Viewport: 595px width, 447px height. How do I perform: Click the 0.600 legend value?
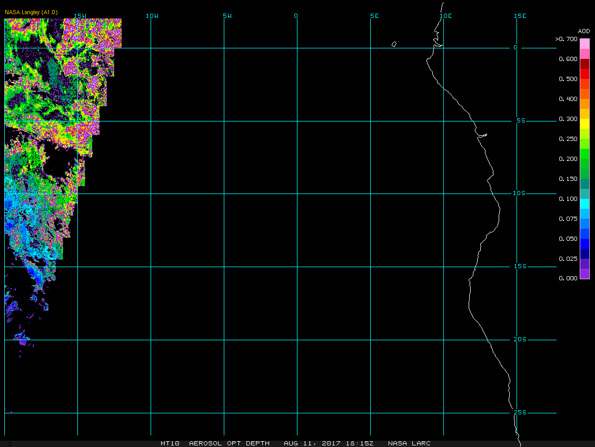(x=568, y=59)
